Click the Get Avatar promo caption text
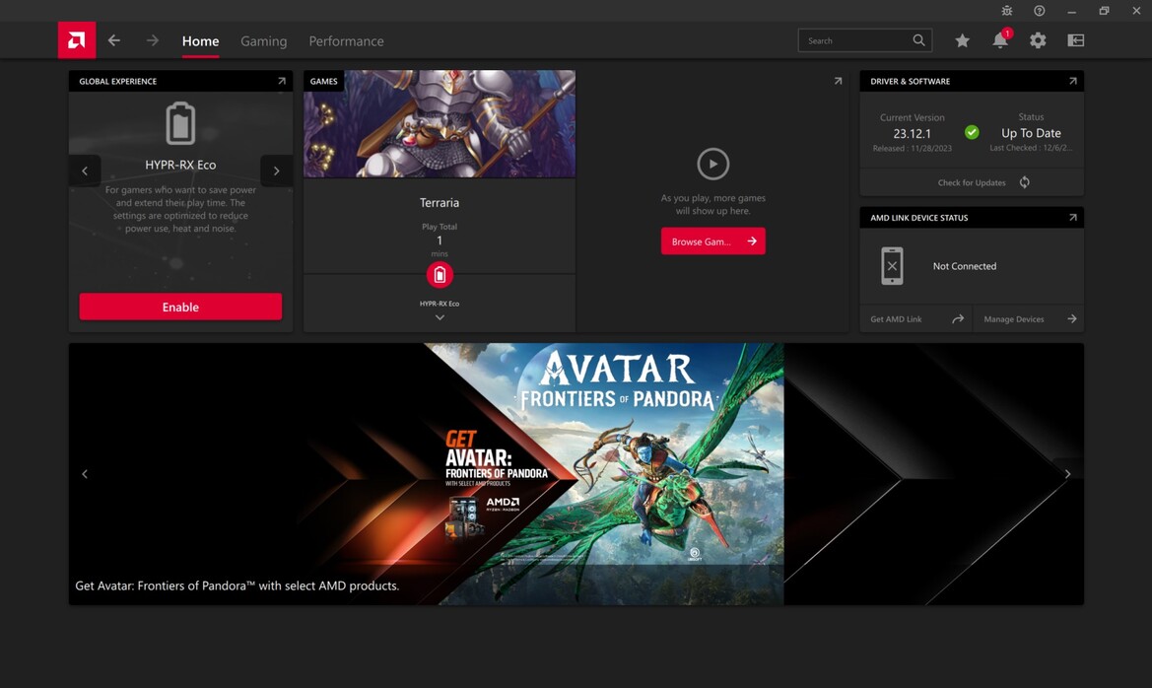 click(x=237, y=585)
